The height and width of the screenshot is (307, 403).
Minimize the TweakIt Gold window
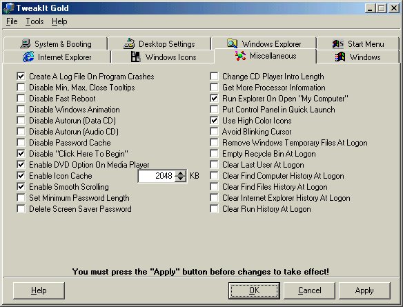(370, 8)
